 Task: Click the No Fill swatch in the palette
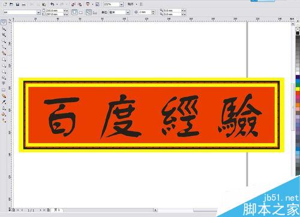(298, 29)
